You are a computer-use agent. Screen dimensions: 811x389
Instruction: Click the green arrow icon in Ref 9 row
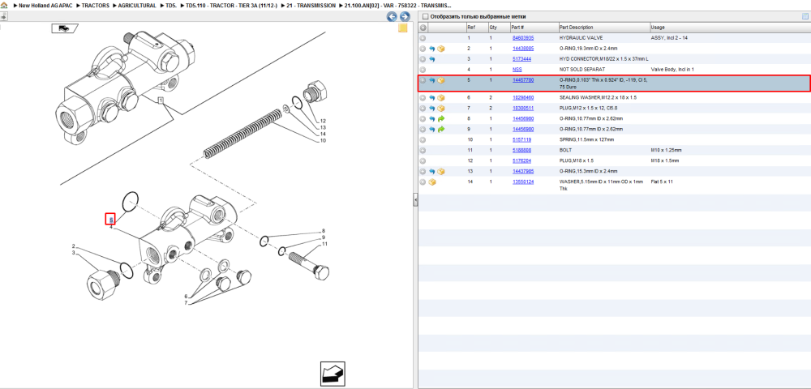[x=440, y=129]
